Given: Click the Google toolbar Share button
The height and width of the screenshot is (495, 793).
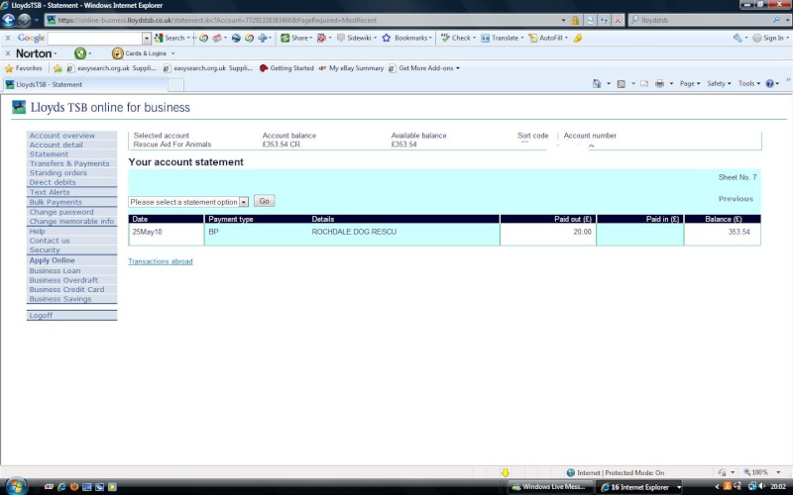Looking at the screenshot, I should 295,38.
